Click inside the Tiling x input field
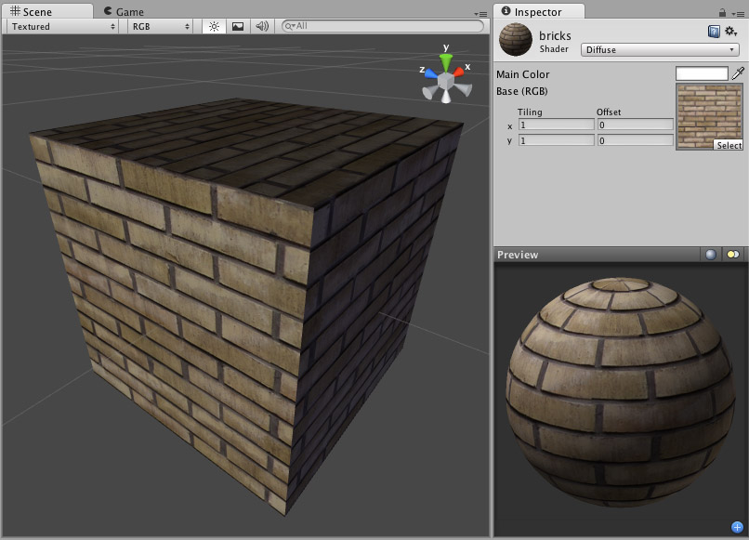The image size is (749, 540). [x=557, y=124]
